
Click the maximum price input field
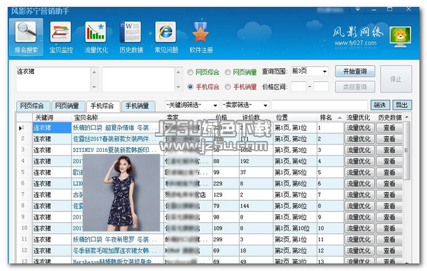[x=321, y=87]
